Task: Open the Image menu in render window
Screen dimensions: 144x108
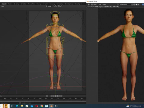Action: [104, 4]
